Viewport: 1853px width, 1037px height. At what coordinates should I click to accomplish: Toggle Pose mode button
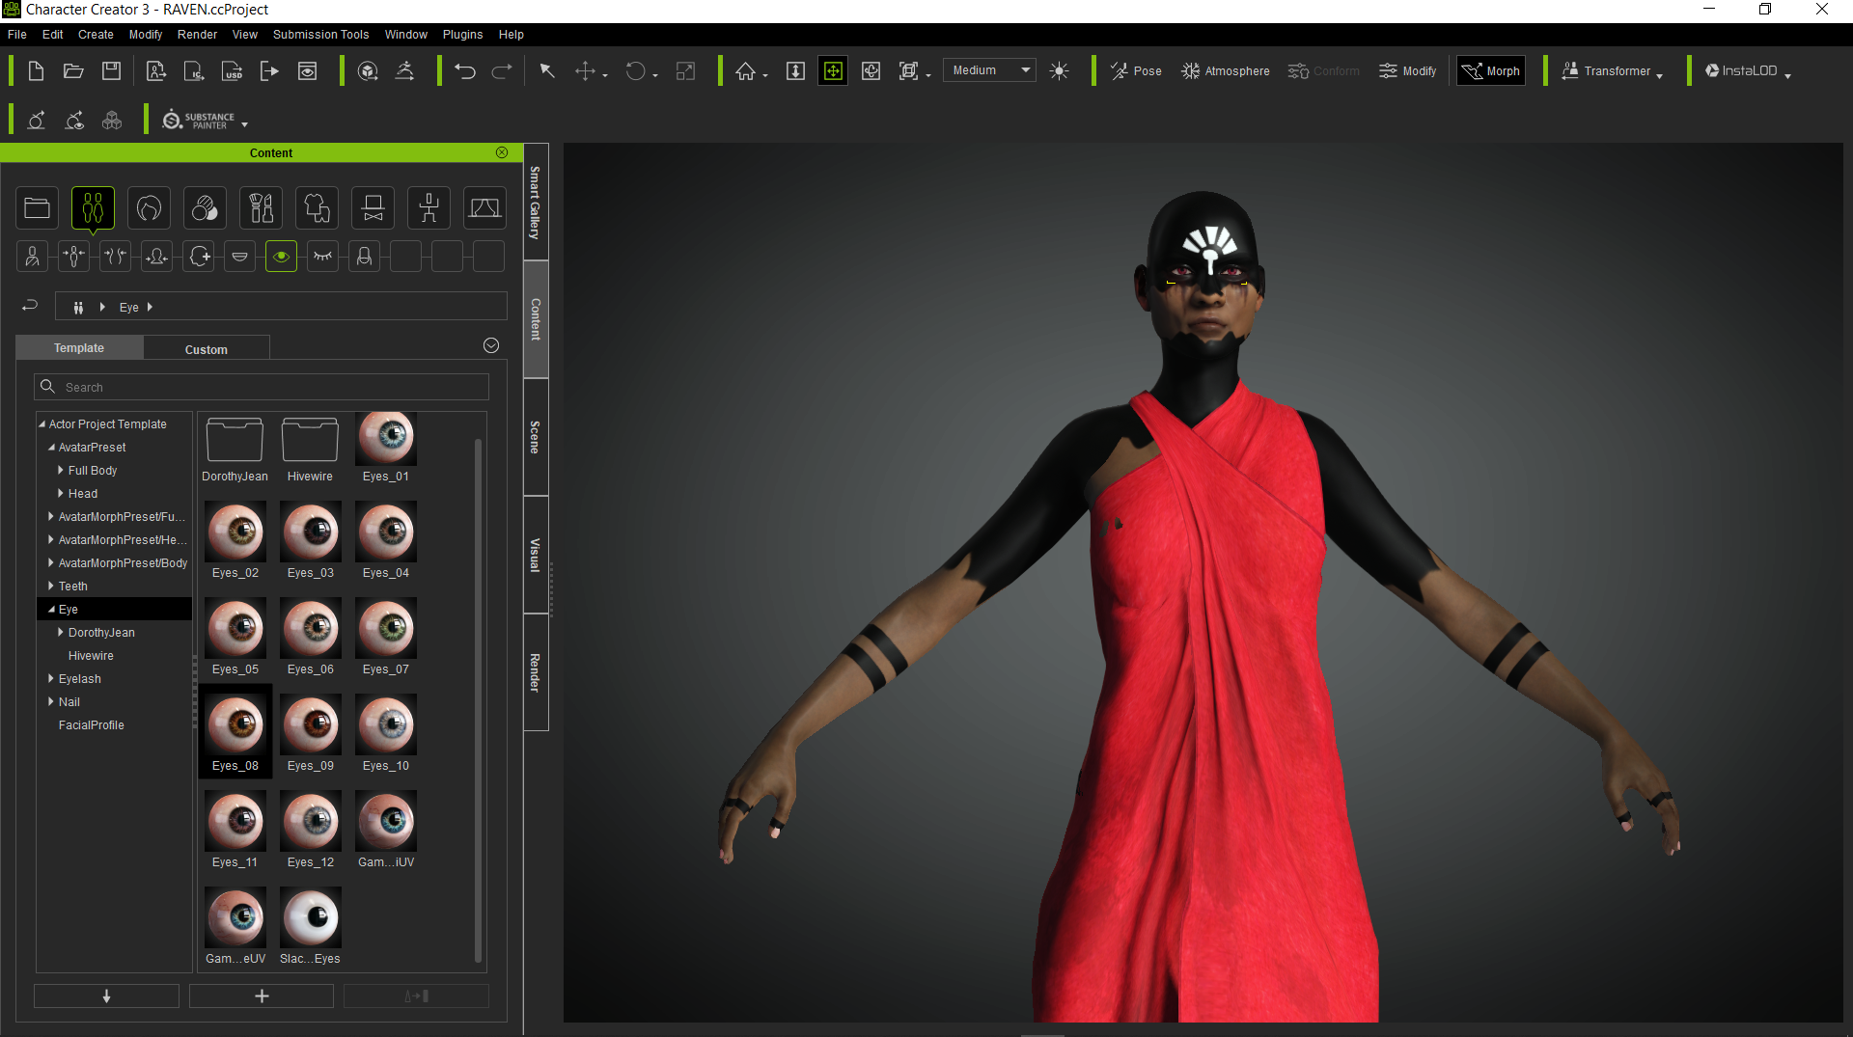tap(1136, 71)
